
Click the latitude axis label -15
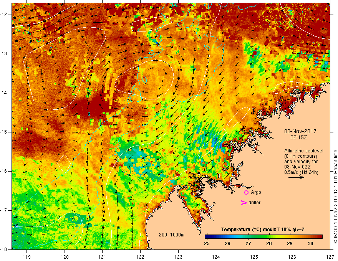click(4, 132)
